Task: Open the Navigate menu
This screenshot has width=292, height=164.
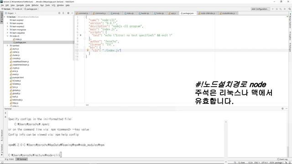Action: 20,5
